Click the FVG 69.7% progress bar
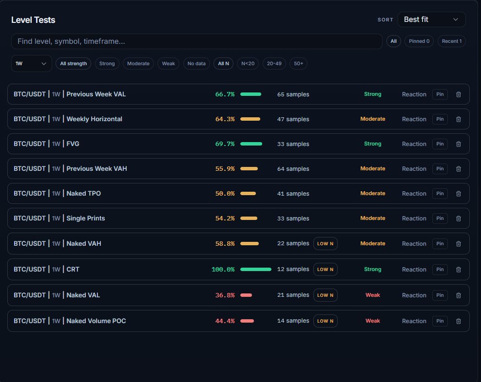Image resolution: width=481 pixels, height=382 pixels. (x=251, y=144)
